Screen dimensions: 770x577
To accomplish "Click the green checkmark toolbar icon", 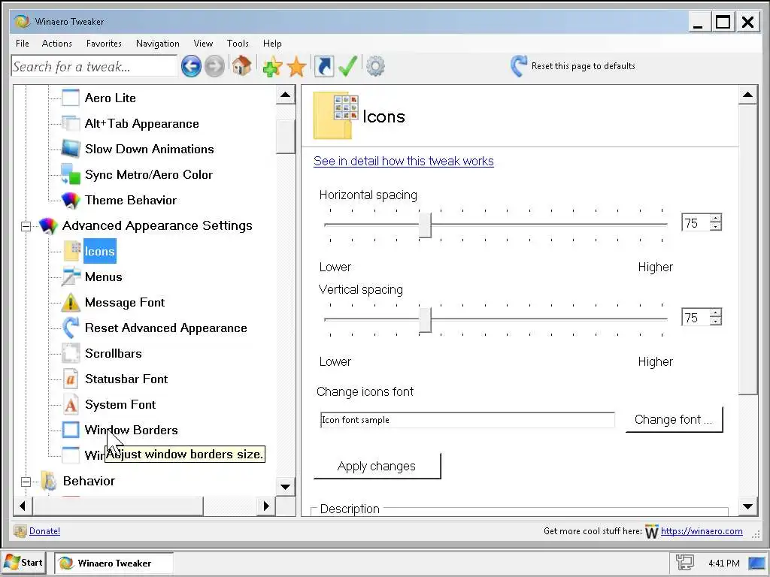I will (x=347, y=66).
